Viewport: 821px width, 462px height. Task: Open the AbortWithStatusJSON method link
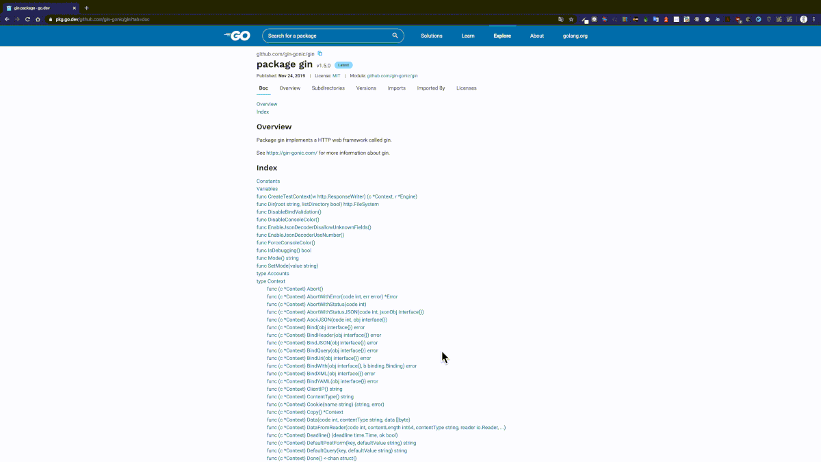[x=346, y=312]
